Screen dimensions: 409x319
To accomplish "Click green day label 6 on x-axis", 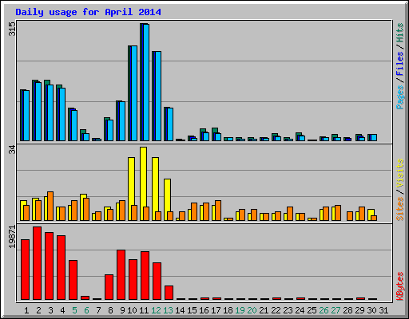I will [x=86, y=310].
